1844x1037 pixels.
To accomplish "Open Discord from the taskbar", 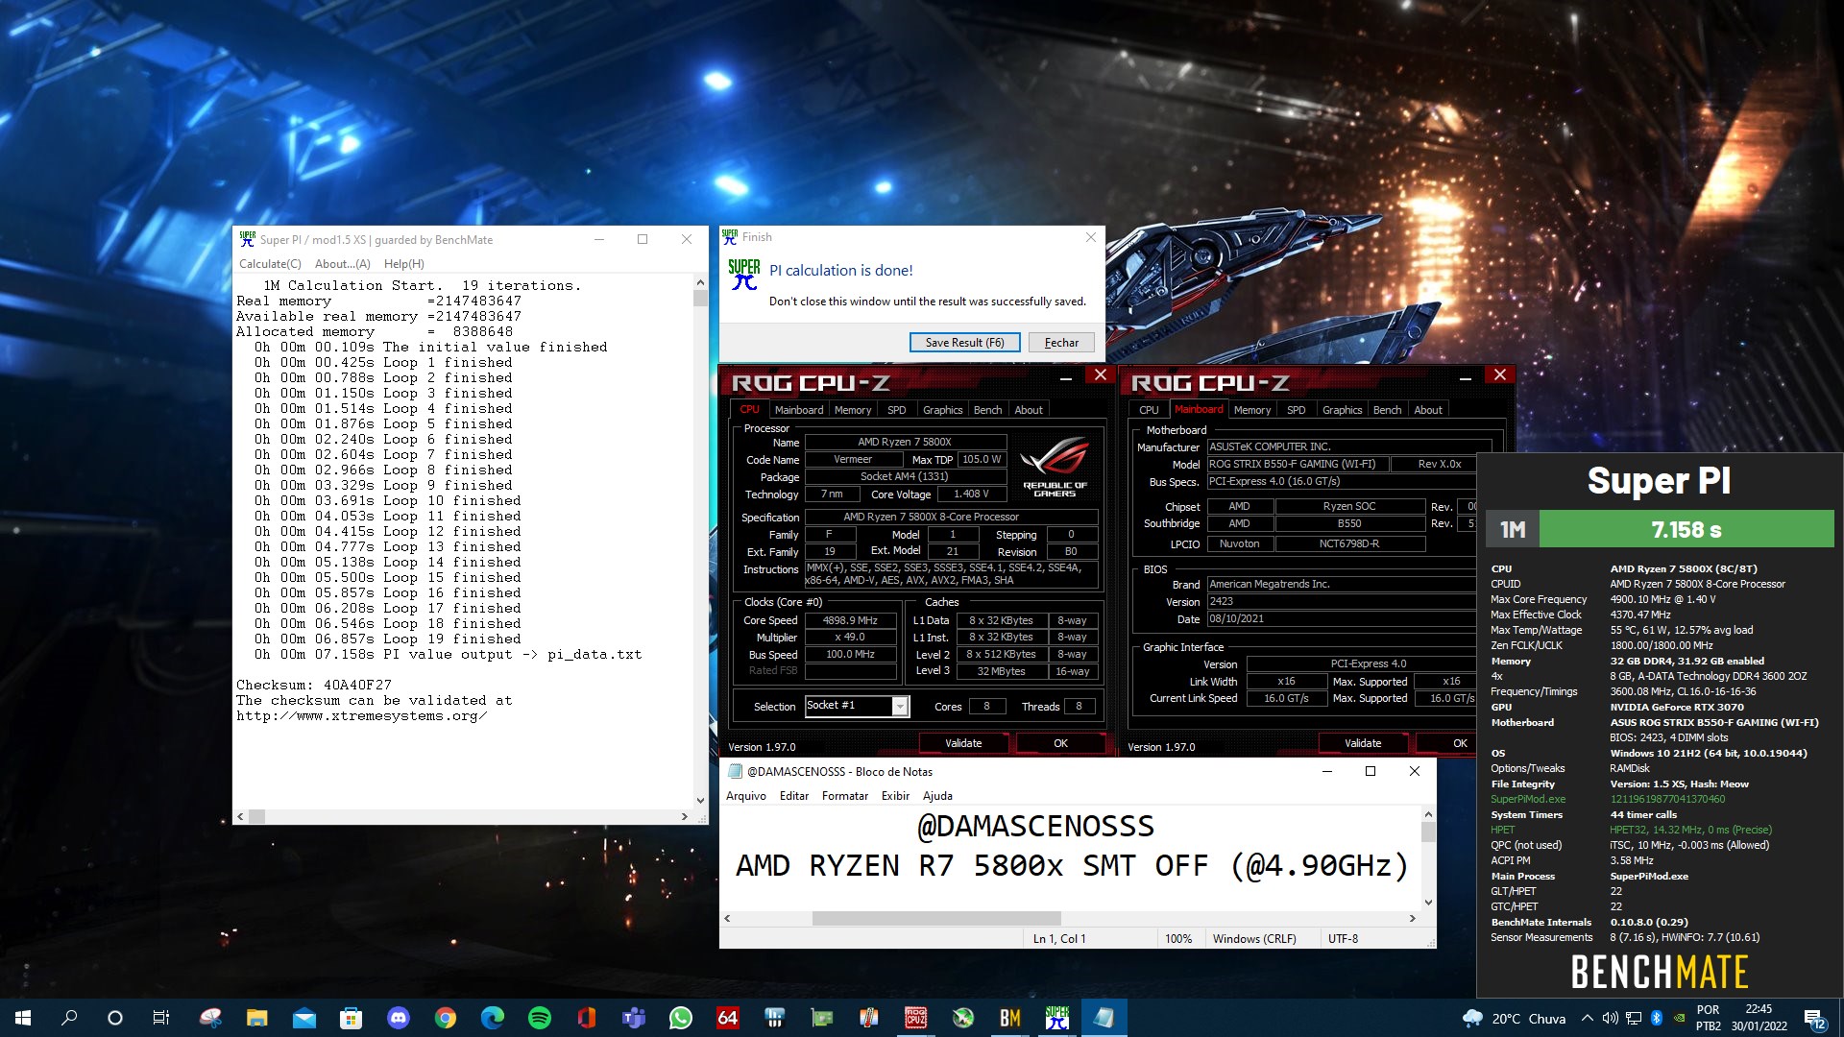I will 398,1018.
